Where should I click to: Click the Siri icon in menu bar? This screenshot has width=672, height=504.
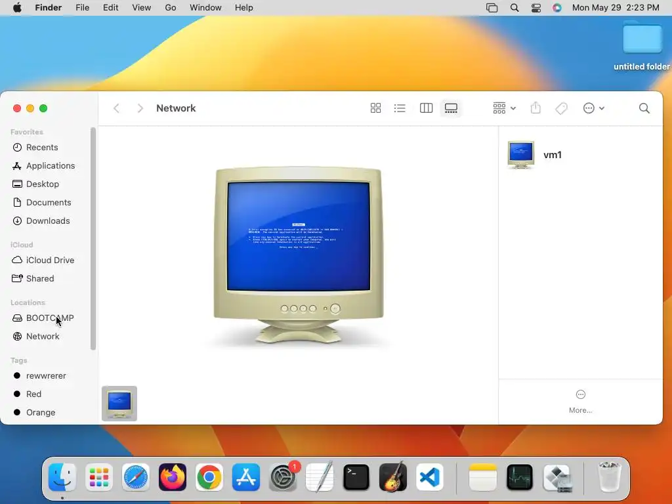pyautogui.click(x=556, y=8)
